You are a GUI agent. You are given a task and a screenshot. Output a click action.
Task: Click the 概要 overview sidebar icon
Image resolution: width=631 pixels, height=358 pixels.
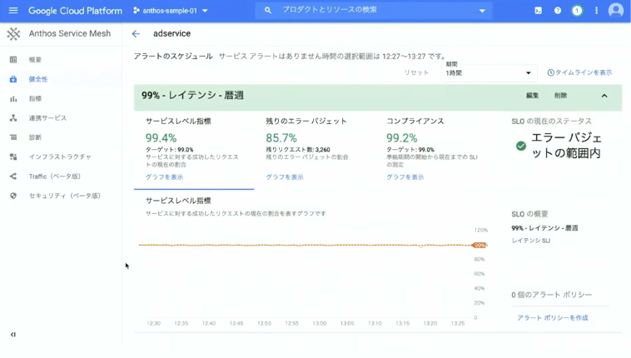click(x=13, y=60)
